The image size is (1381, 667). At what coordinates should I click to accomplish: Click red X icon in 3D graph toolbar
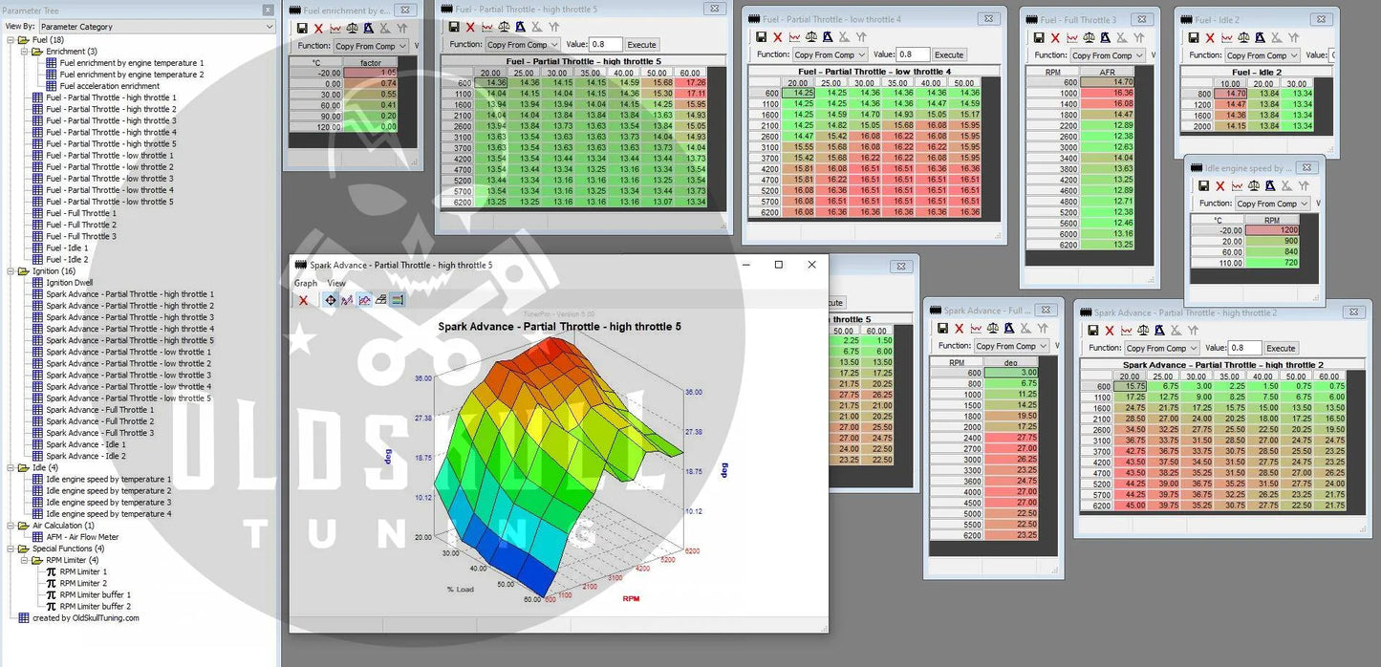[x=303, y=300]
